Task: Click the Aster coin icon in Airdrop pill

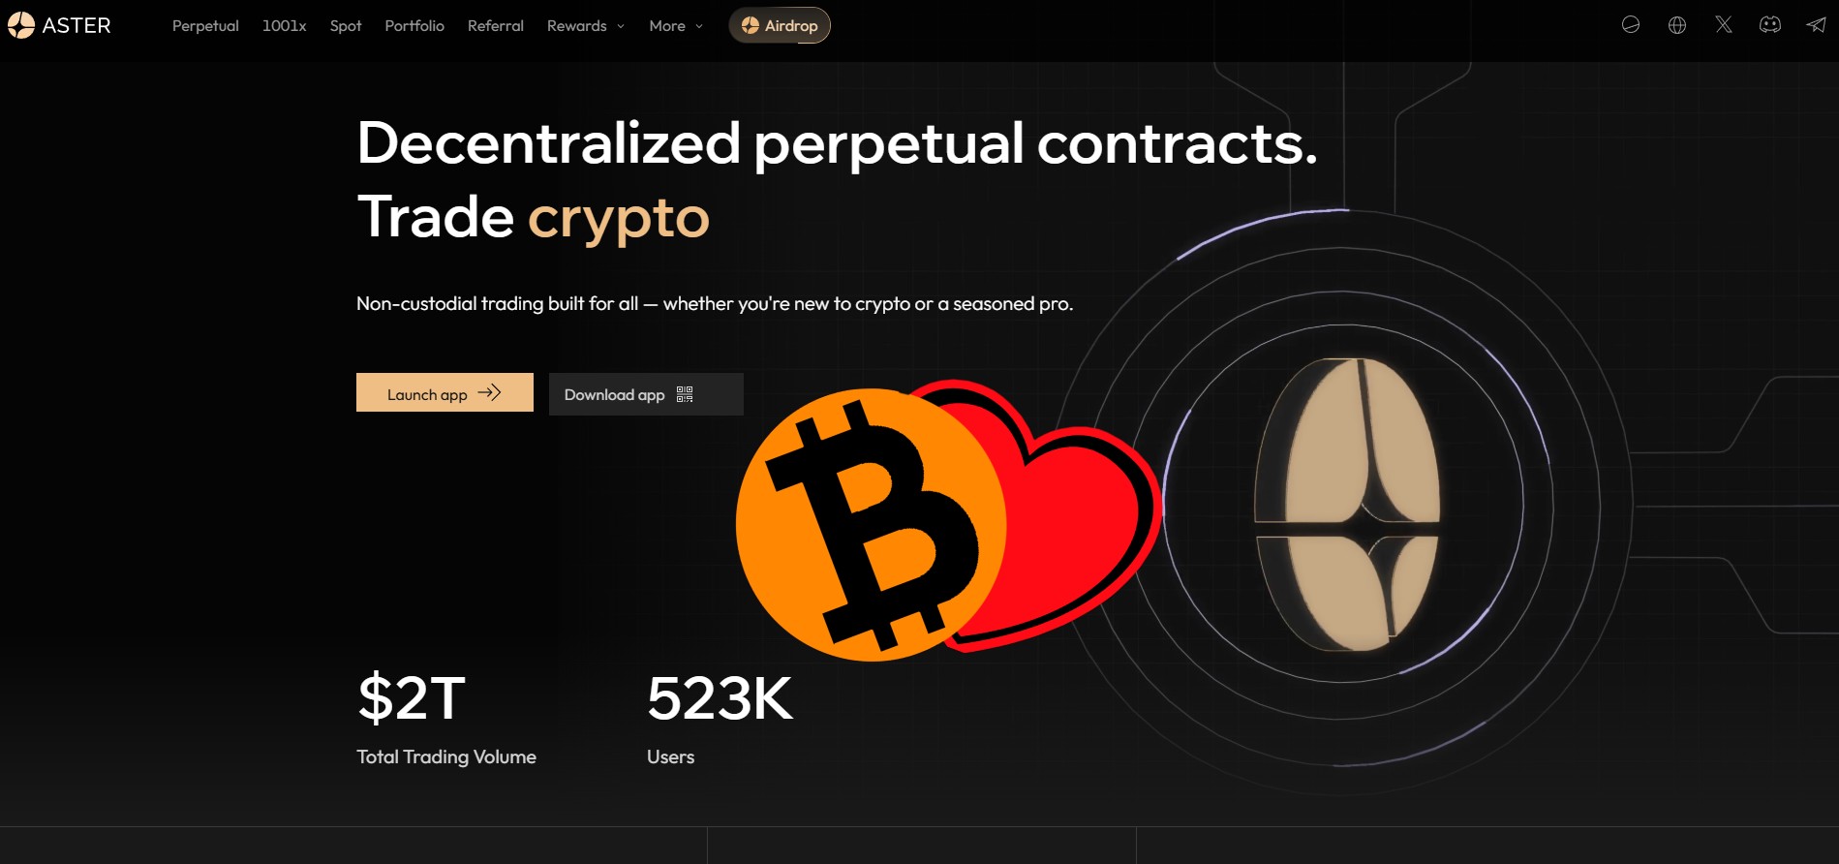Action: (x=750, y=25)
